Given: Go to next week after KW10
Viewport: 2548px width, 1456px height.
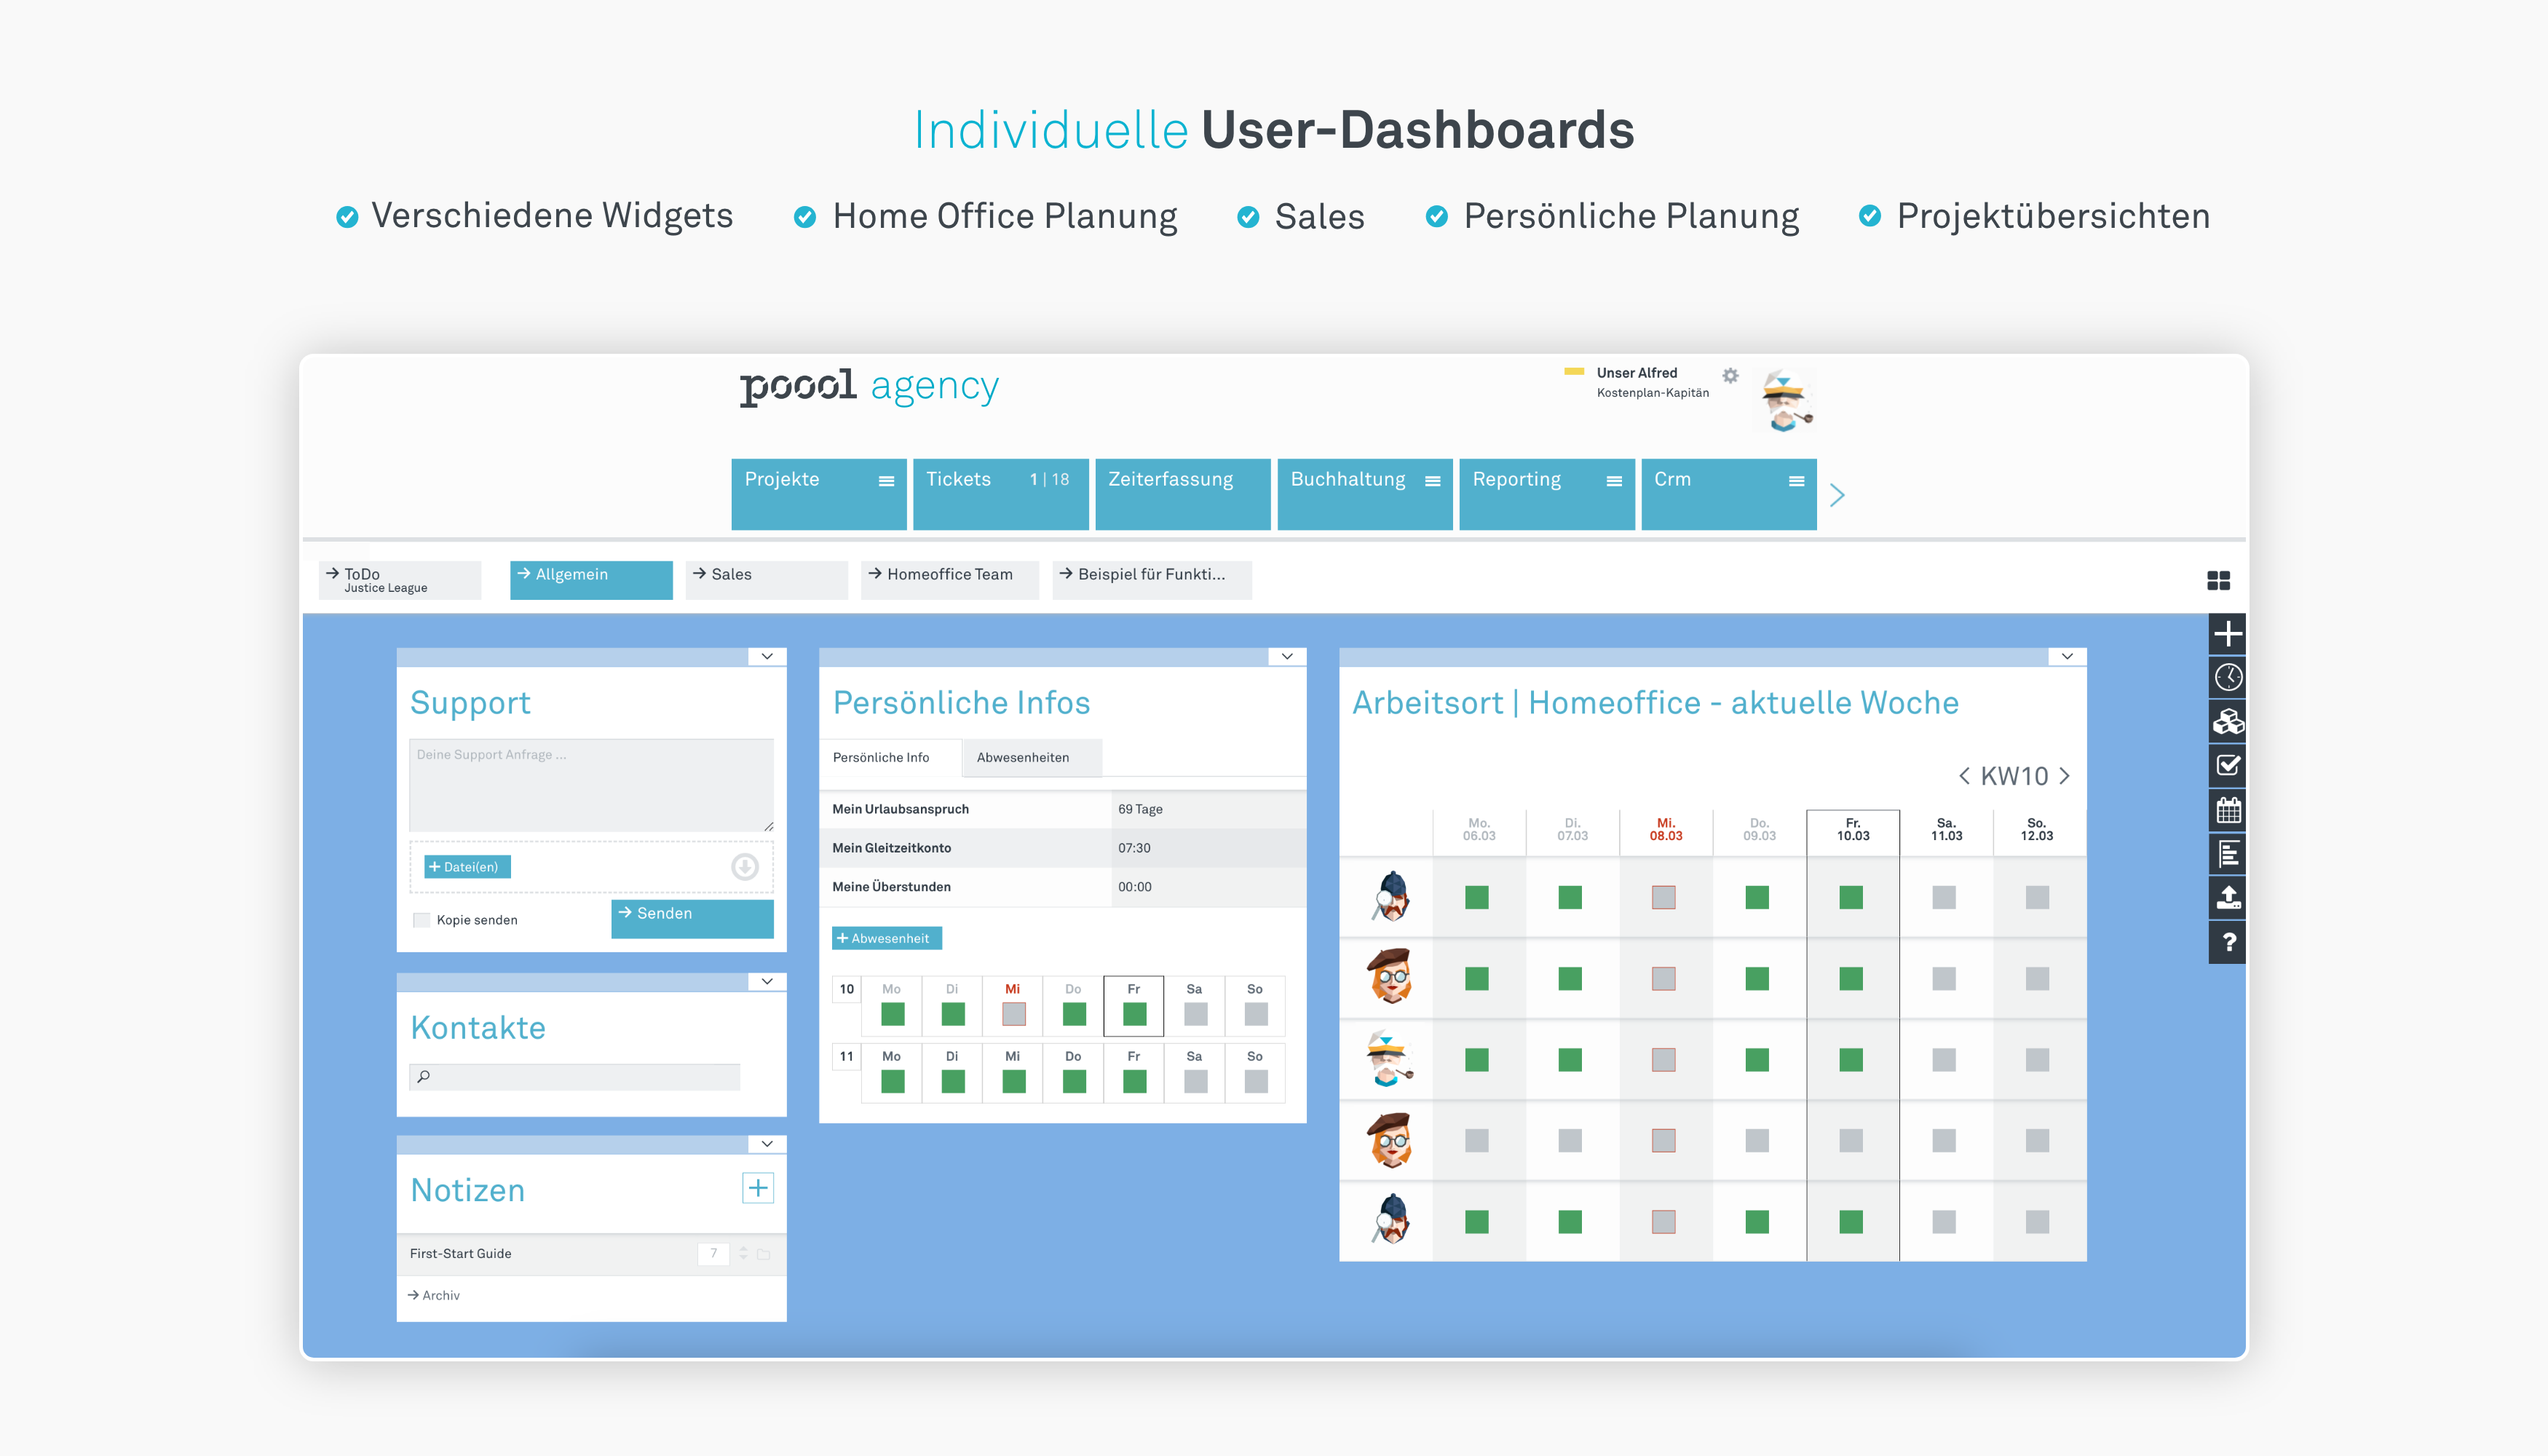Looking at the screenshot, I should [x=2065, y=776].
